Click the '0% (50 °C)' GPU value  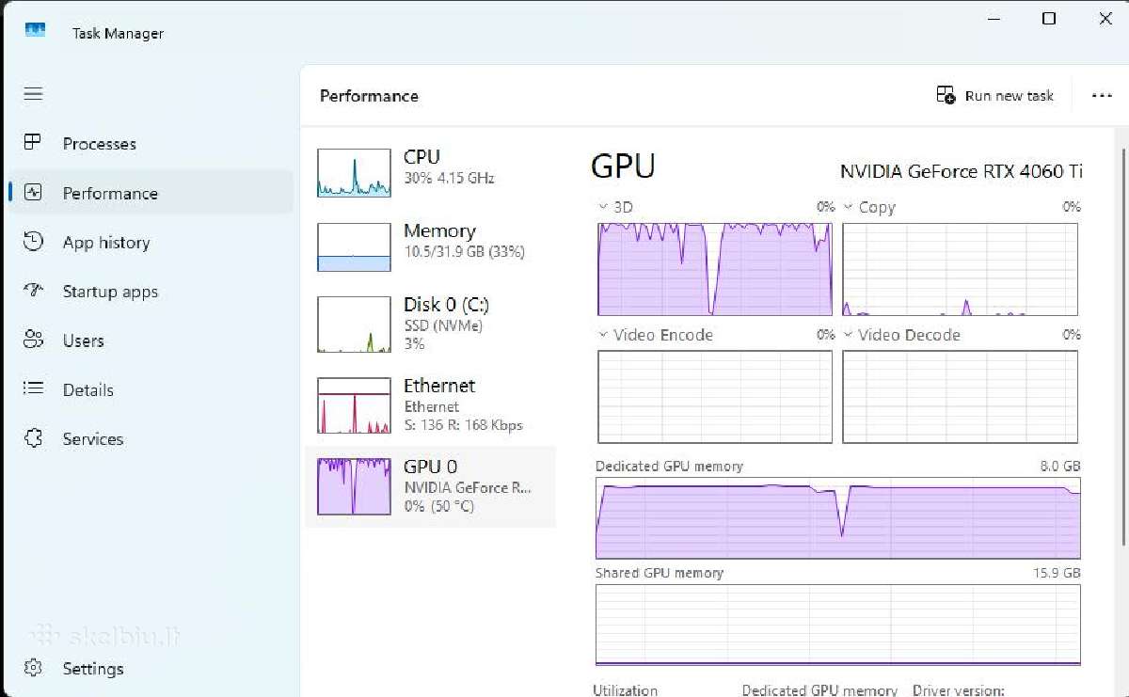[438, 506]
